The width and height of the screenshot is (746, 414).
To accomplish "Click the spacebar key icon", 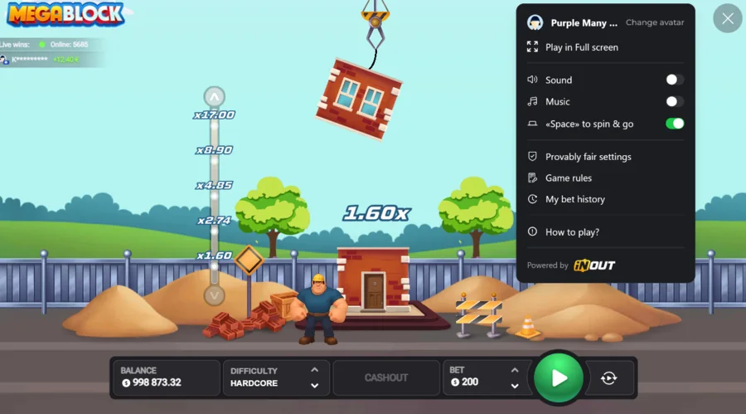I will 532,124.
